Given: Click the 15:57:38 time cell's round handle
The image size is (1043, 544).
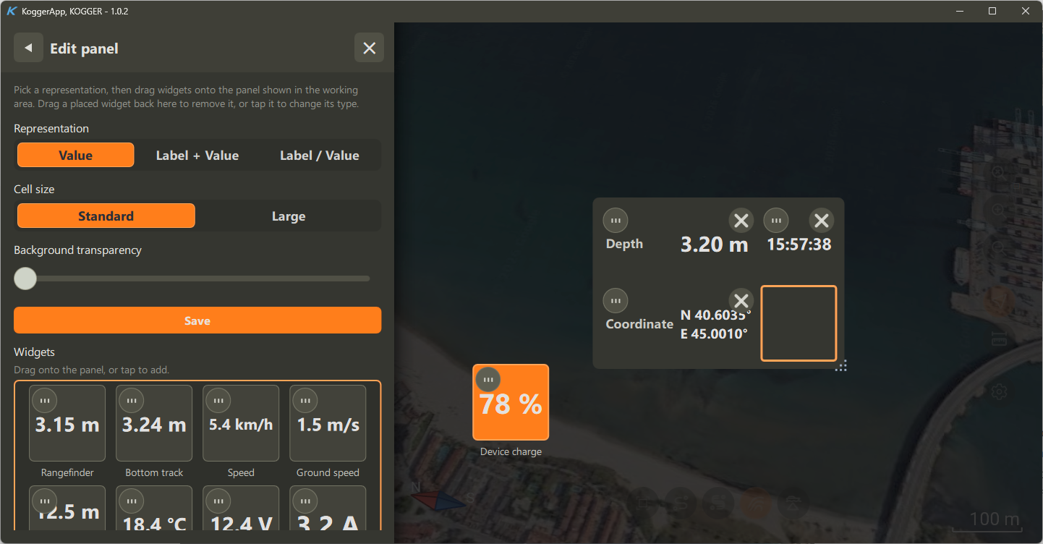Looking at the screenshot, I should 776,221.
